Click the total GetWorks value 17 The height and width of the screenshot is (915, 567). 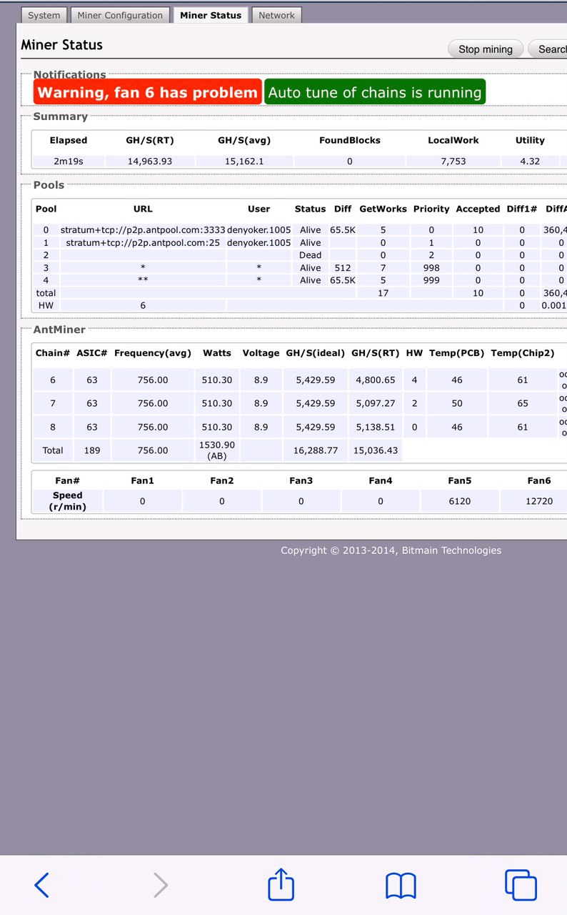pyautogui.click(x=383, y=293)
